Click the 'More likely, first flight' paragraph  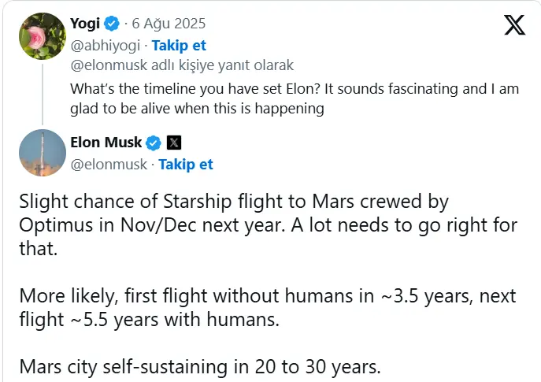(268, 307)
